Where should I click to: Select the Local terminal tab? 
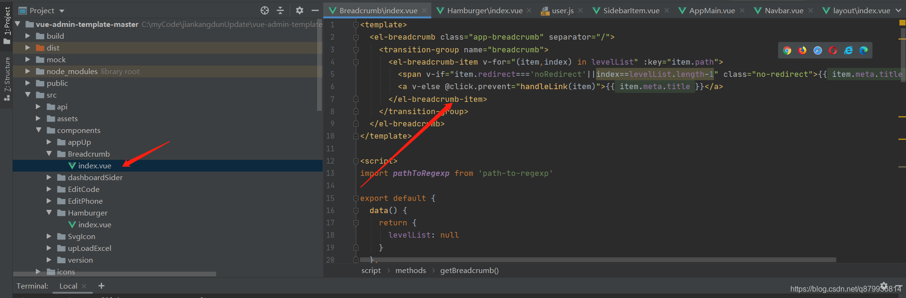(x=68, y=286)
